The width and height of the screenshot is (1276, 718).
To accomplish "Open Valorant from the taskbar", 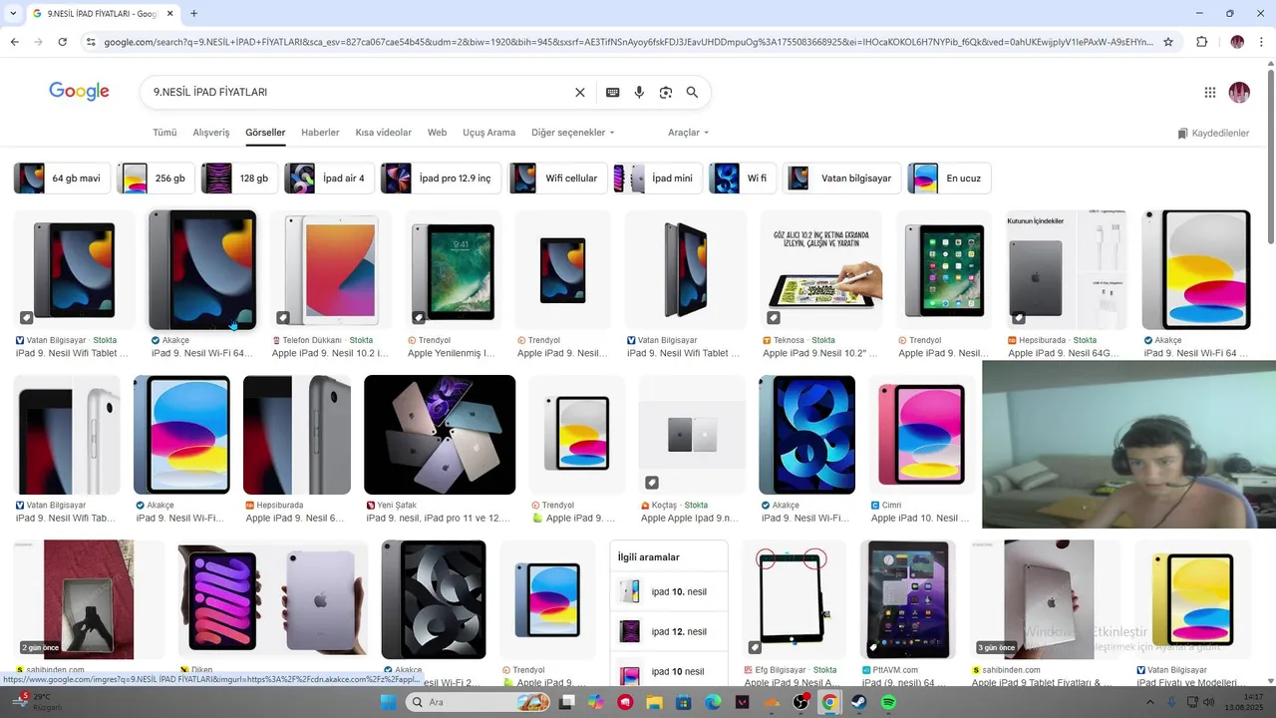I will (x=742, y=702).
